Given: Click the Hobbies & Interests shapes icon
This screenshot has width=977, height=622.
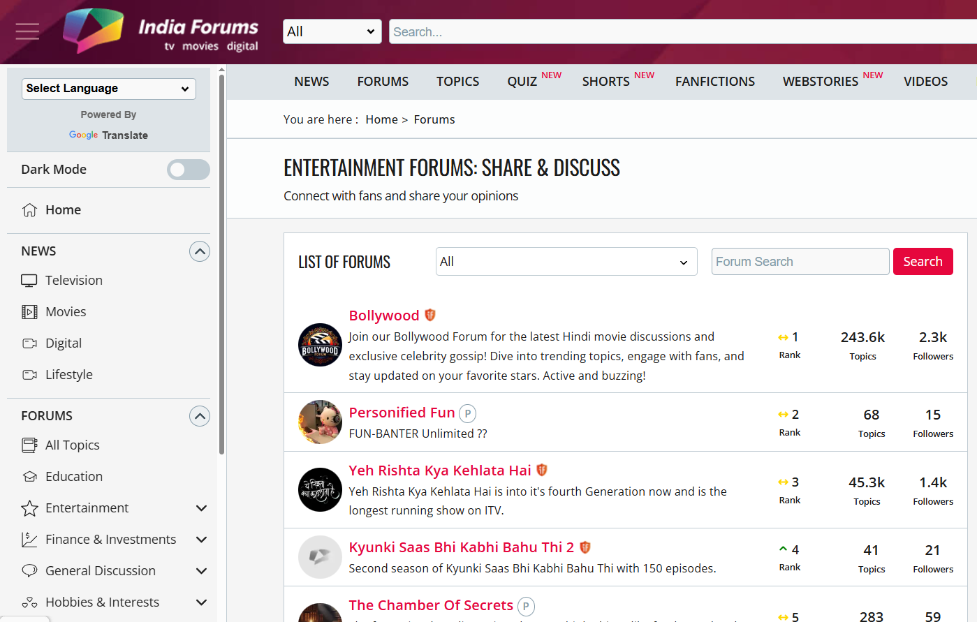Looking at the screenshot, I should (x=29, y=602).
